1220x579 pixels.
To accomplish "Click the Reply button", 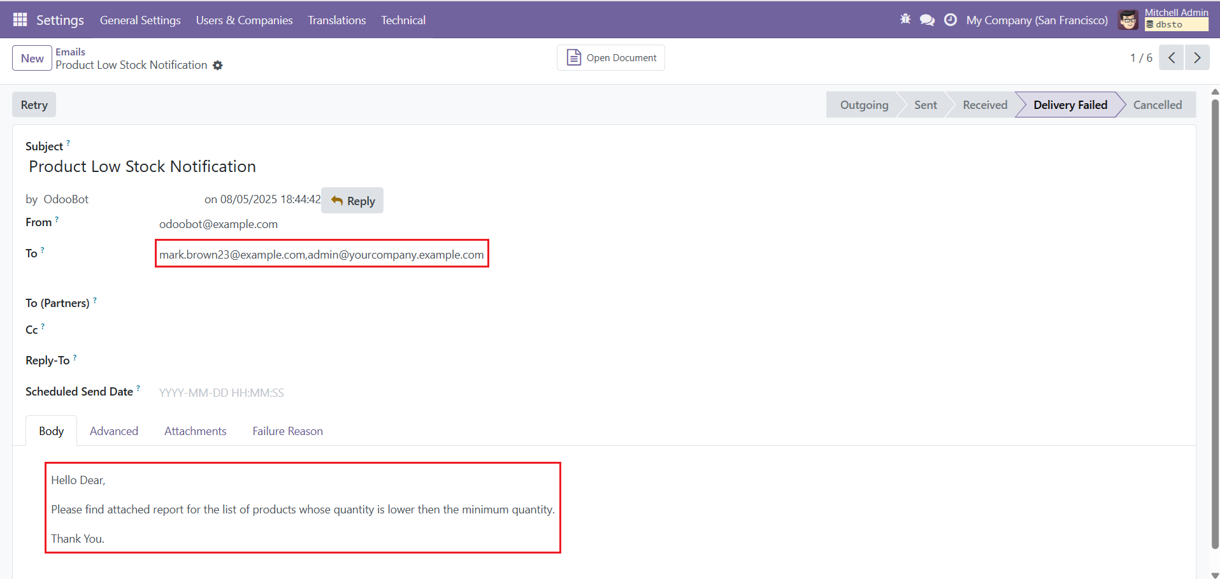I will pyautogui.click(x=352, y=201).
